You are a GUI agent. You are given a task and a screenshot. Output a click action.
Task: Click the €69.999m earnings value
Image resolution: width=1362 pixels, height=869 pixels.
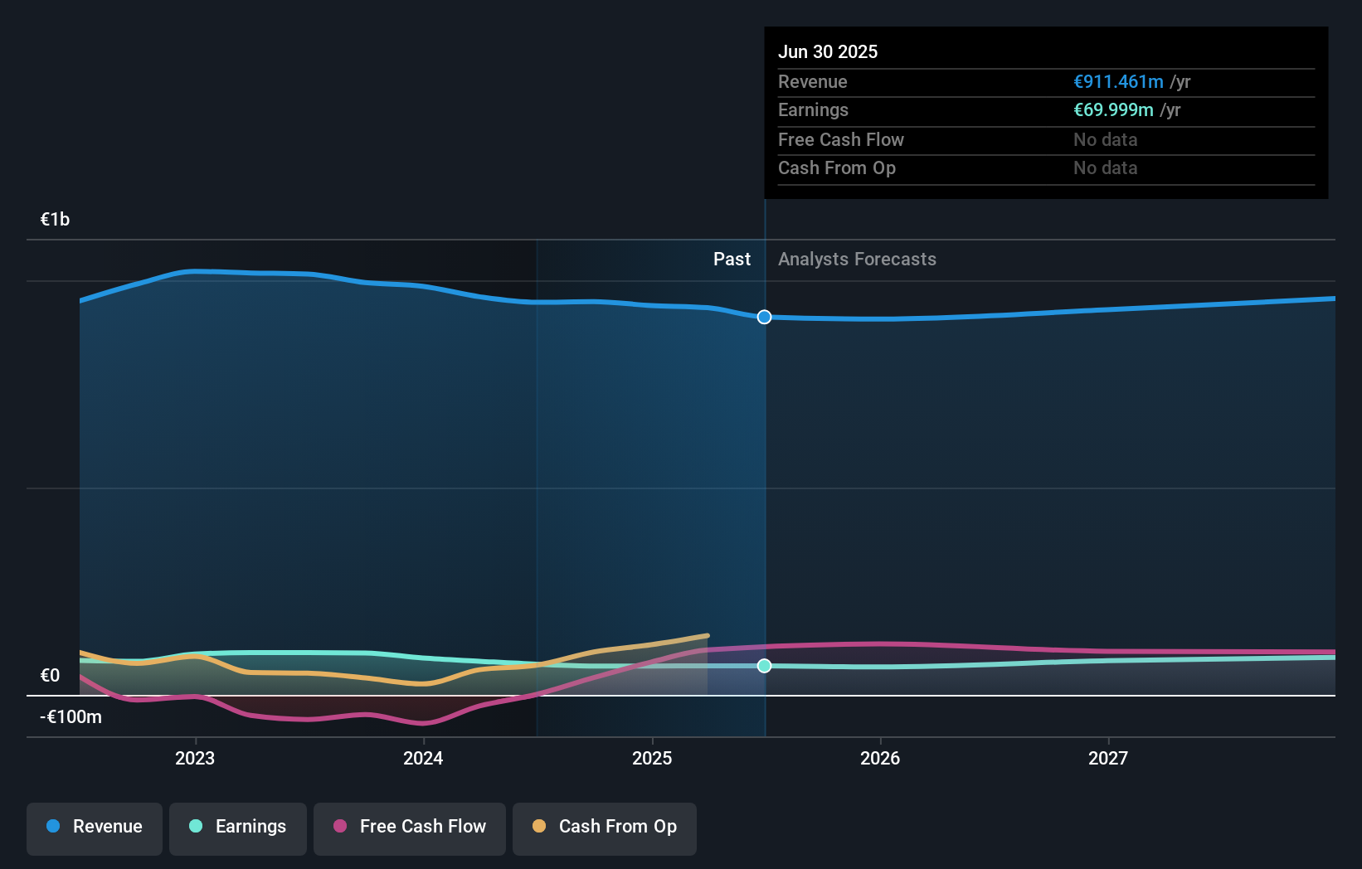[1111, 110]
